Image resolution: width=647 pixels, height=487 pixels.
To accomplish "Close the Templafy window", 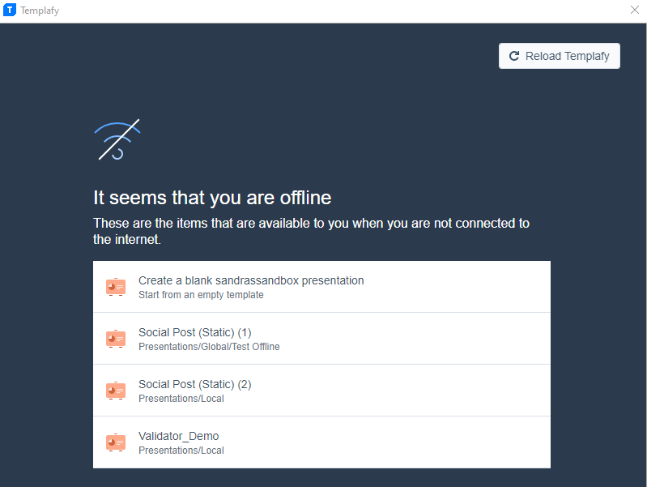I will (x=635, y=10).
